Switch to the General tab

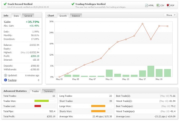tap(28, 16)
